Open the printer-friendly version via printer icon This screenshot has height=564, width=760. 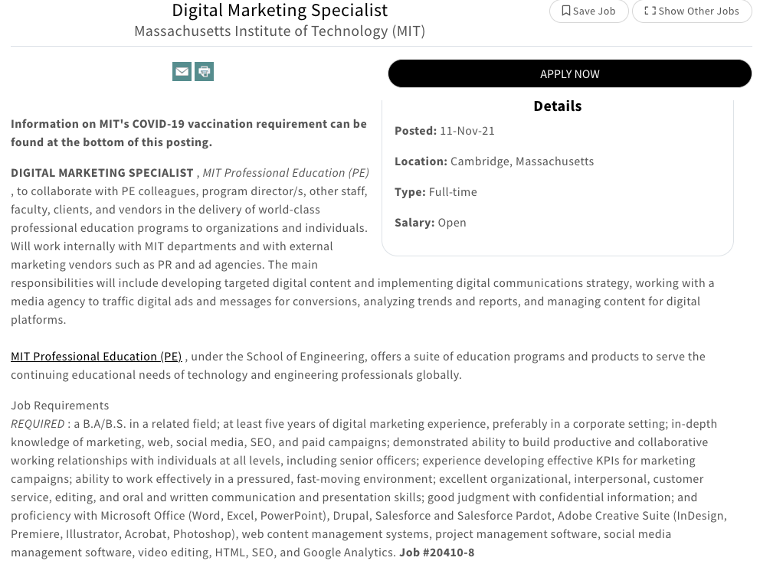[x=204, y=71]
